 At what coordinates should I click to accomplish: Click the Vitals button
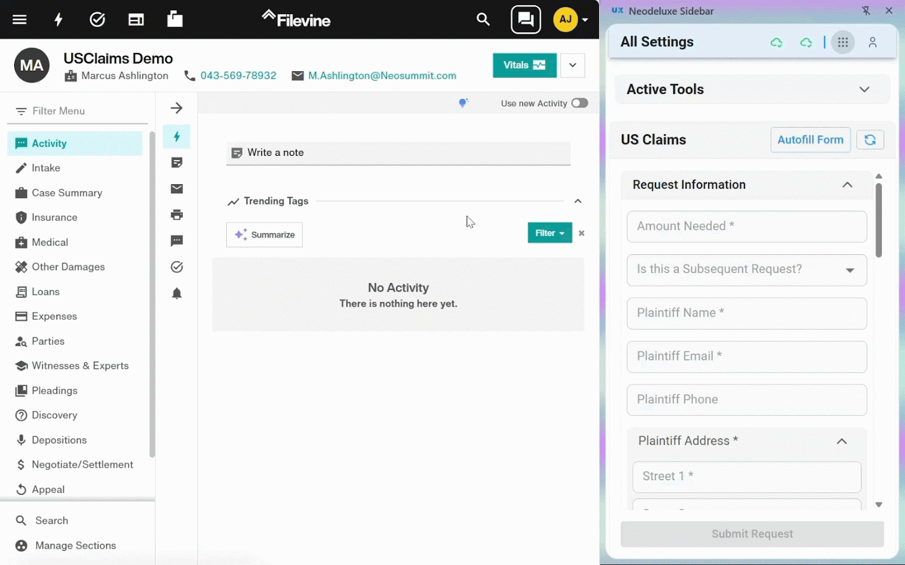(x=524, y=65)
